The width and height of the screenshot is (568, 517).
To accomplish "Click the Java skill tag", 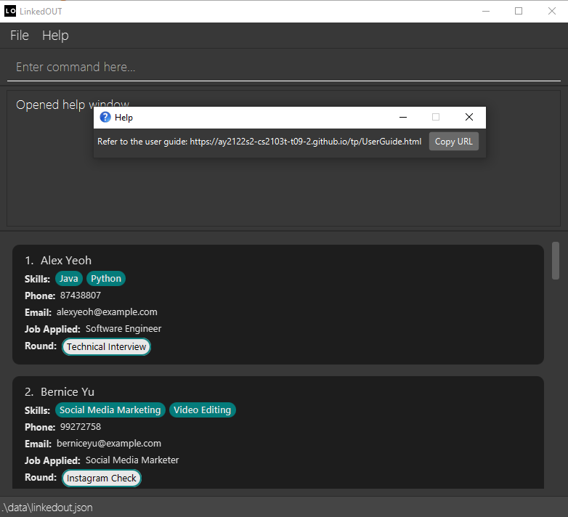I will [69, 278].
